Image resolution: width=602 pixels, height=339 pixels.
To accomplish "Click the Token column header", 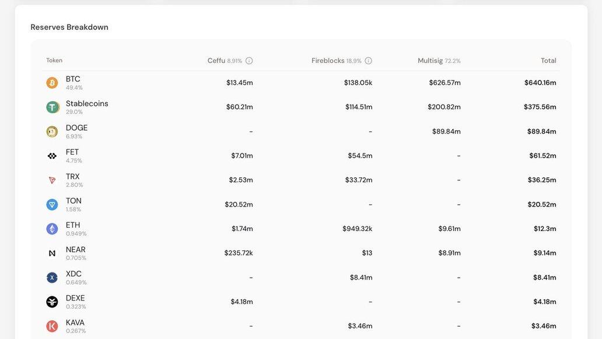I will tap(54, 60).
